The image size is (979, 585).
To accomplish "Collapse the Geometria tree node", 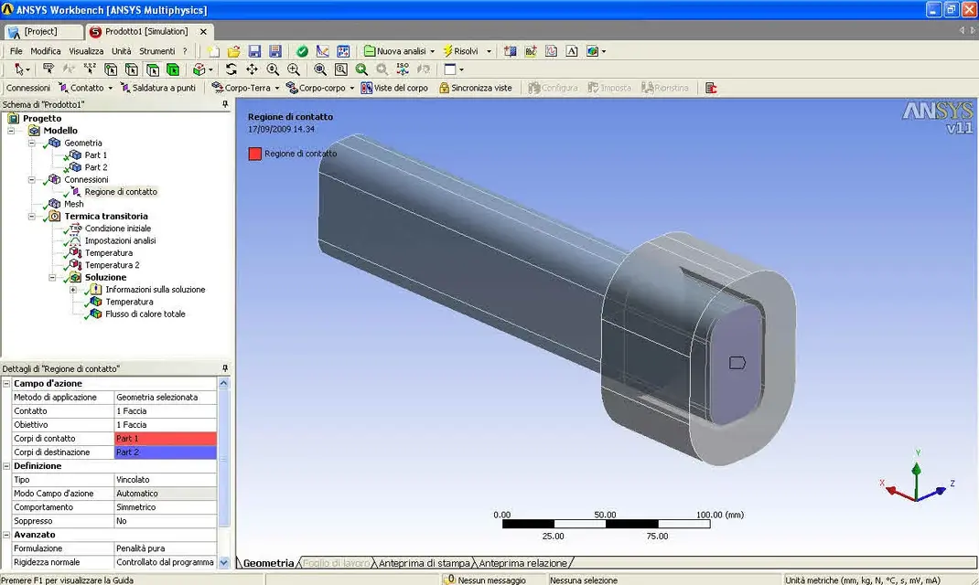I will (31, 143).
